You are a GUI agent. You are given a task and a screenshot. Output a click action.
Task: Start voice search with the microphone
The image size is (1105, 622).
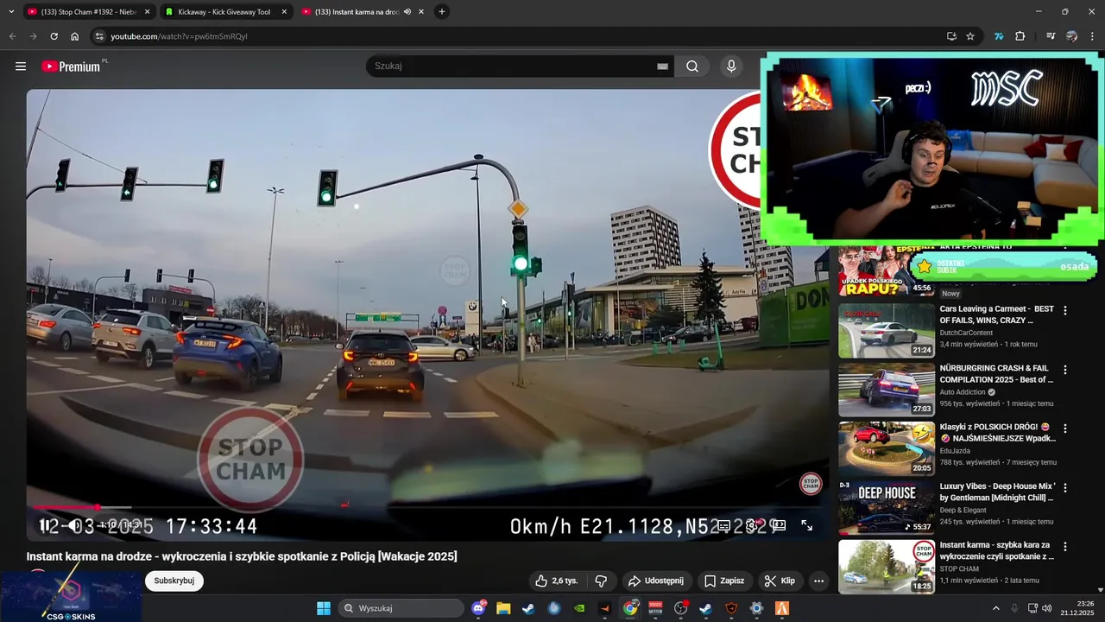(x=731, y=67)
